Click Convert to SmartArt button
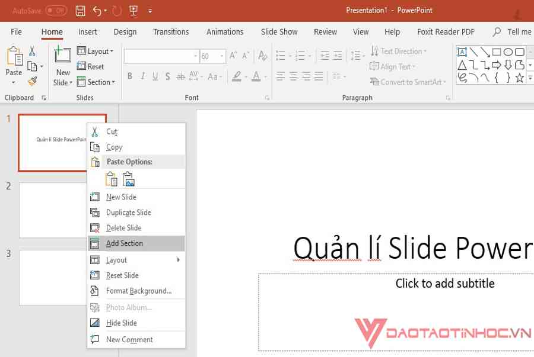The width and height of the screenshot is (534, 357). 408,82
